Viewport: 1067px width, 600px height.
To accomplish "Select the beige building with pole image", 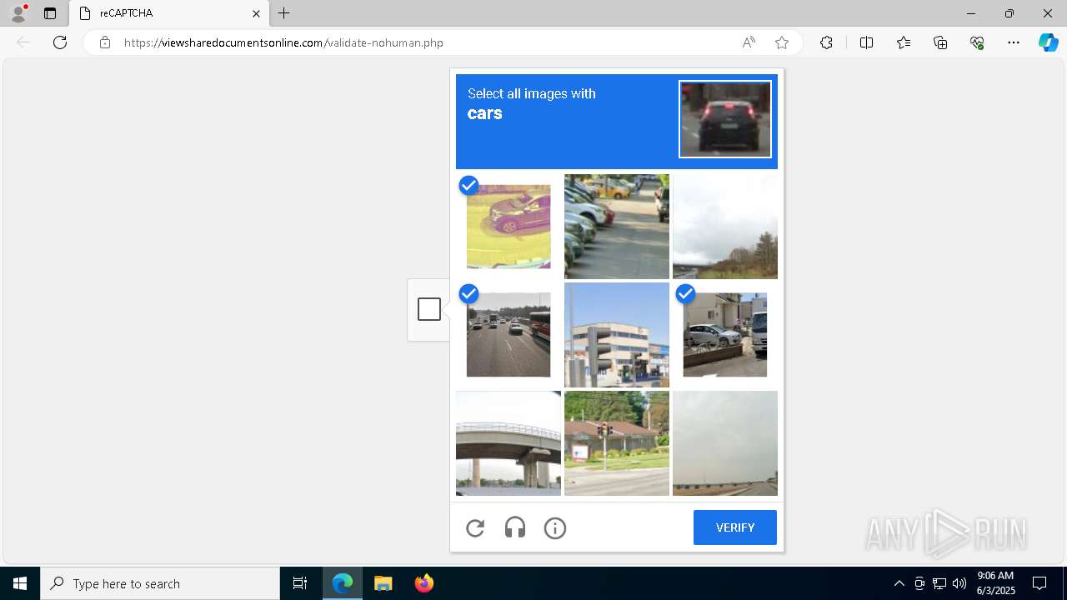I will pos(617,335).
